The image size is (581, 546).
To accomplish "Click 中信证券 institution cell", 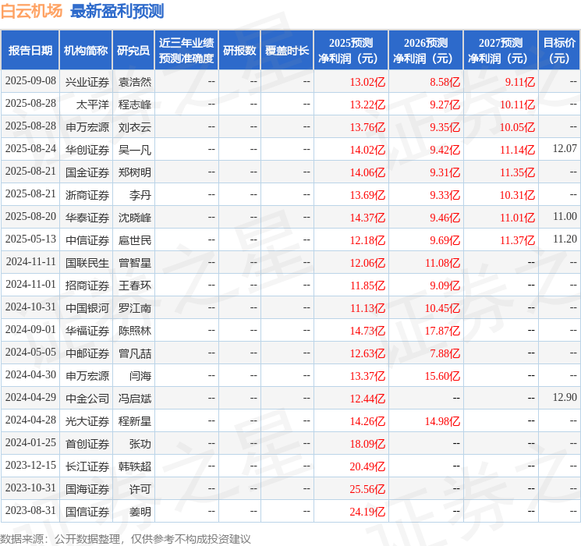I will point(87,240).
